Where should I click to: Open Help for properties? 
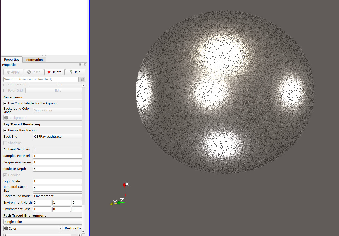tap(75, 72)
